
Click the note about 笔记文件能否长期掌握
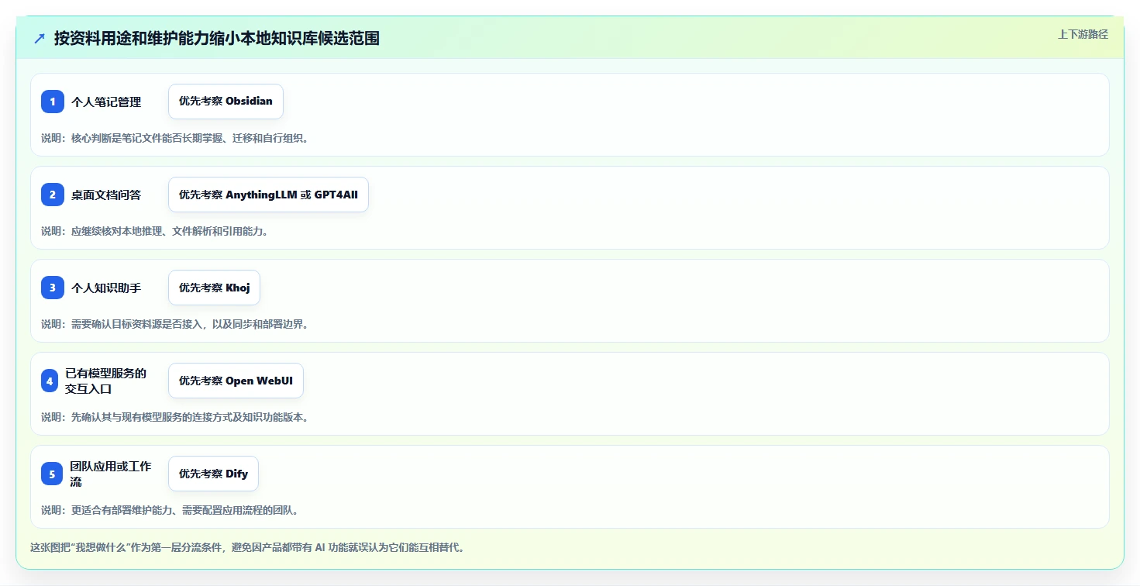[x=174, y=138]
